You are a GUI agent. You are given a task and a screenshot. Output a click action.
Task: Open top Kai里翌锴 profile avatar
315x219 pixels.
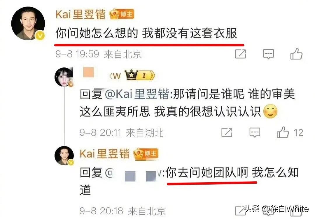(x=28, y=24)
